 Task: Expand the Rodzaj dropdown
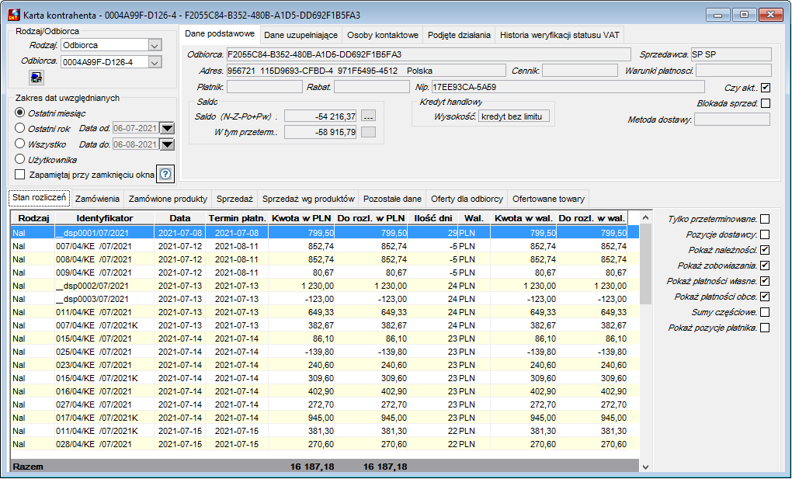click(x=155, y=45)
